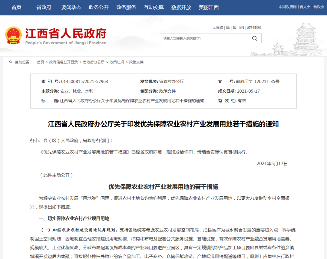Screen dimensions: 327x259
Task: Click the 主题分类 value 农业、林业、水利
Action: pyautogui.click(x=77, y=91)
